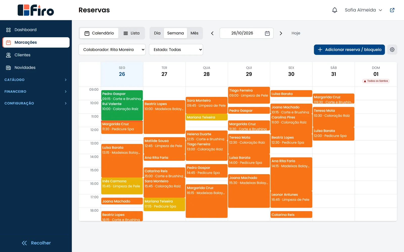Open Joana Machado's 15:30 Madeixas booking

tap(249, 191)
